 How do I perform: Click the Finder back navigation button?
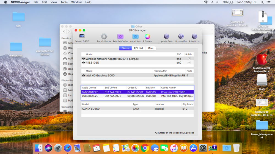(64, 32)
